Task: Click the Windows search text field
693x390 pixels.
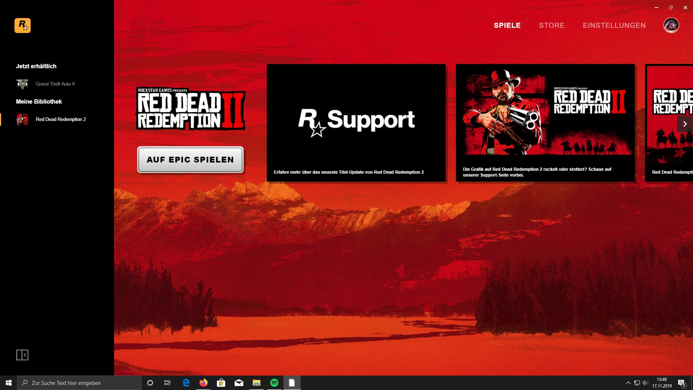Action: click(x=79, y=383)
